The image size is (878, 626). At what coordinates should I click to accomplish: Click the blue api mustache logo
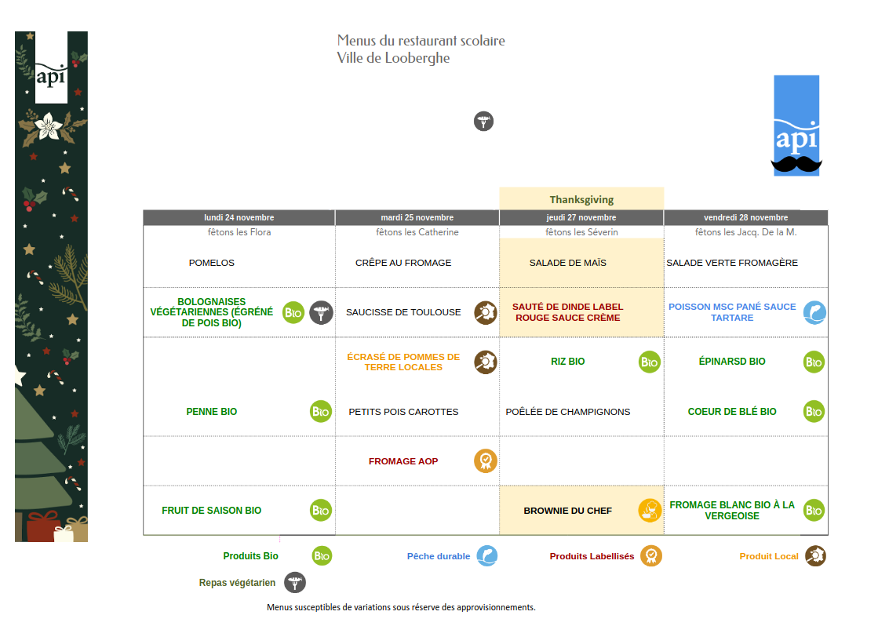[x=796, y=126]
